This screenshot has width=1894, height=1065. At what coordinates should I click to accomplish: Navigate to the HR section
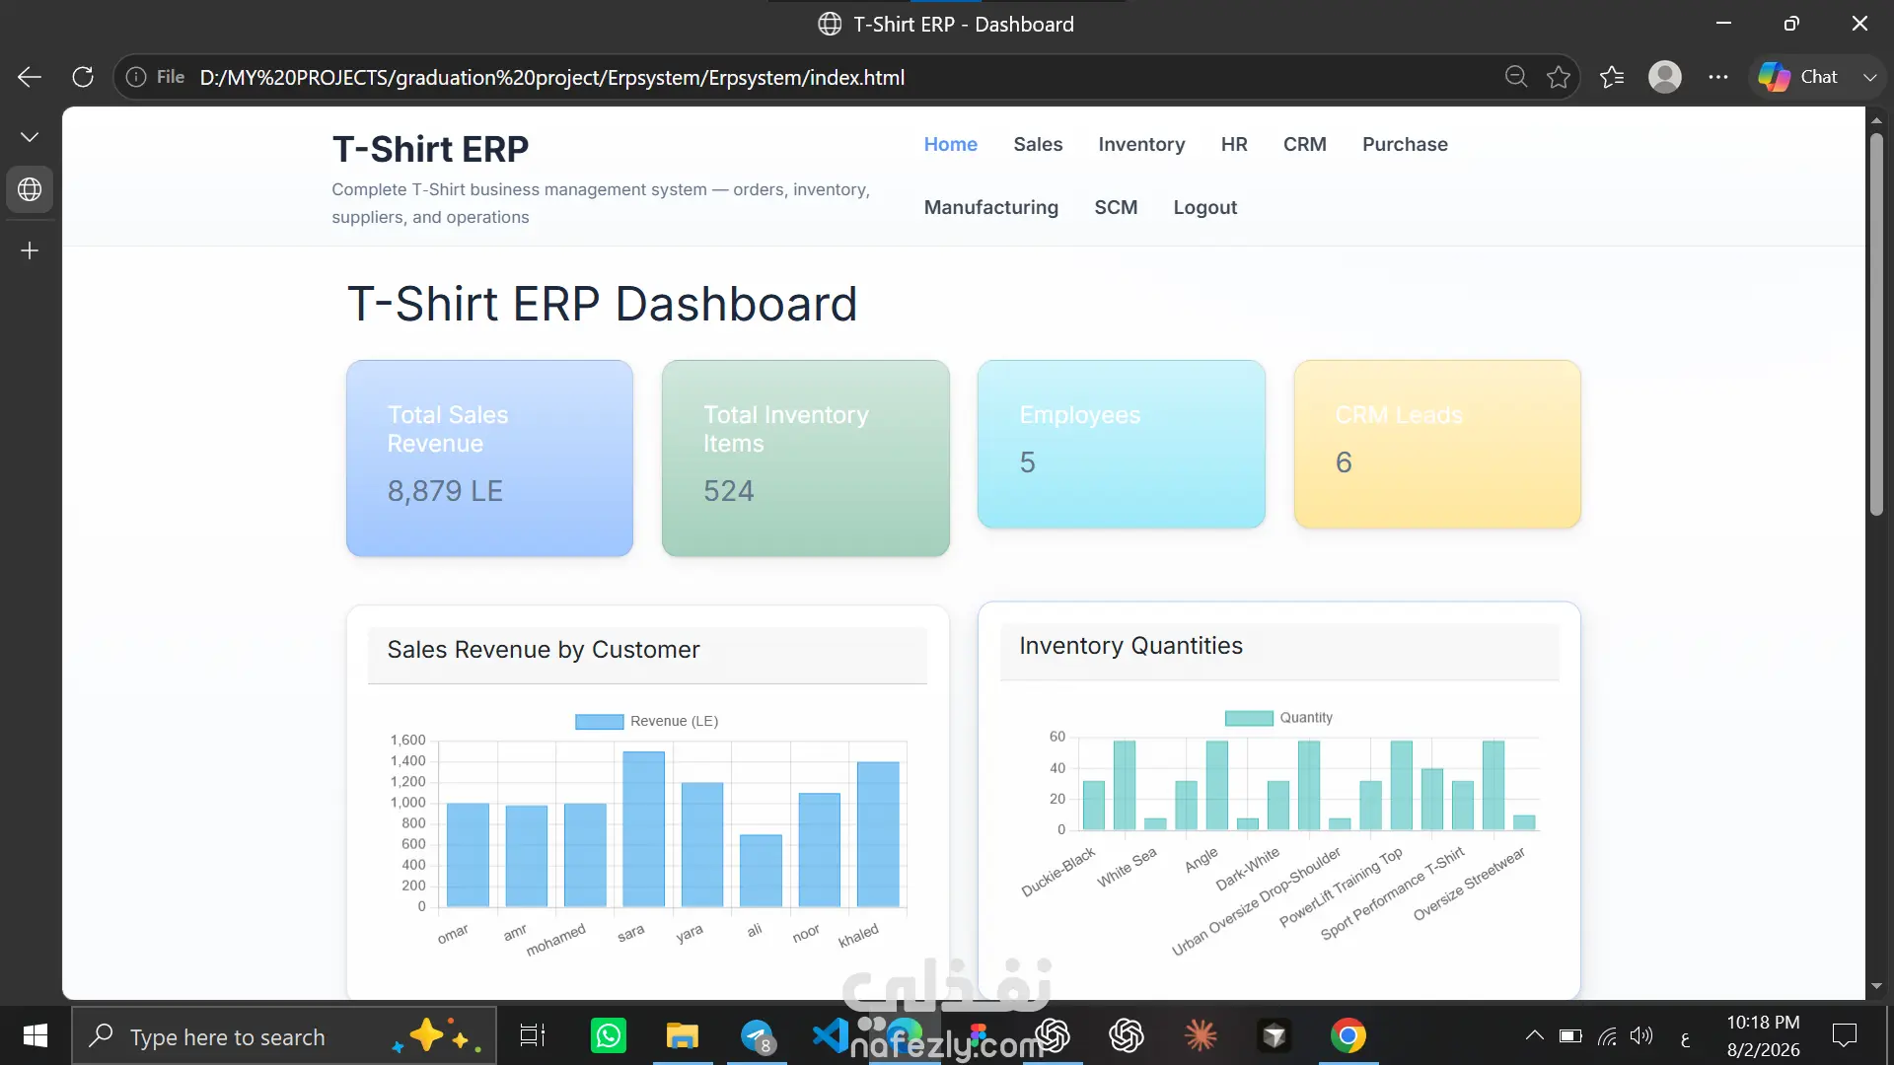point(1234,144)
